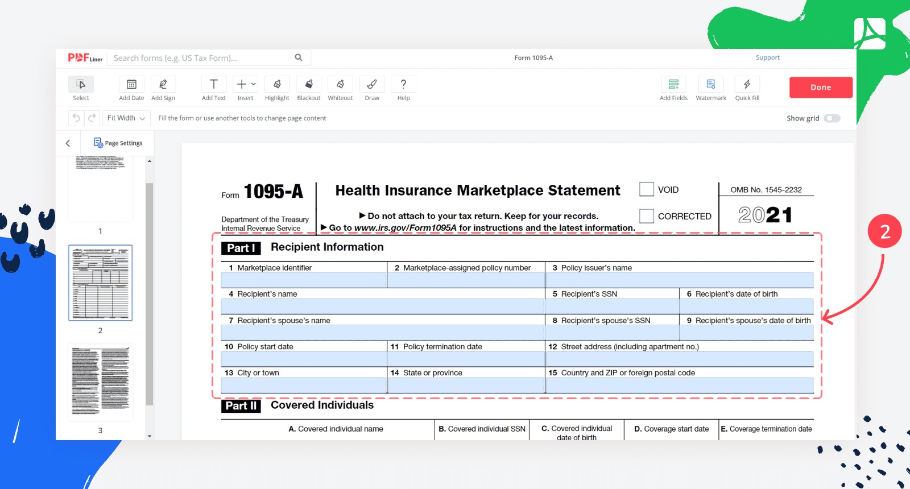Open the Insert dropdown menu
This screenshot has width=910, height=489.
pos(246,85)
